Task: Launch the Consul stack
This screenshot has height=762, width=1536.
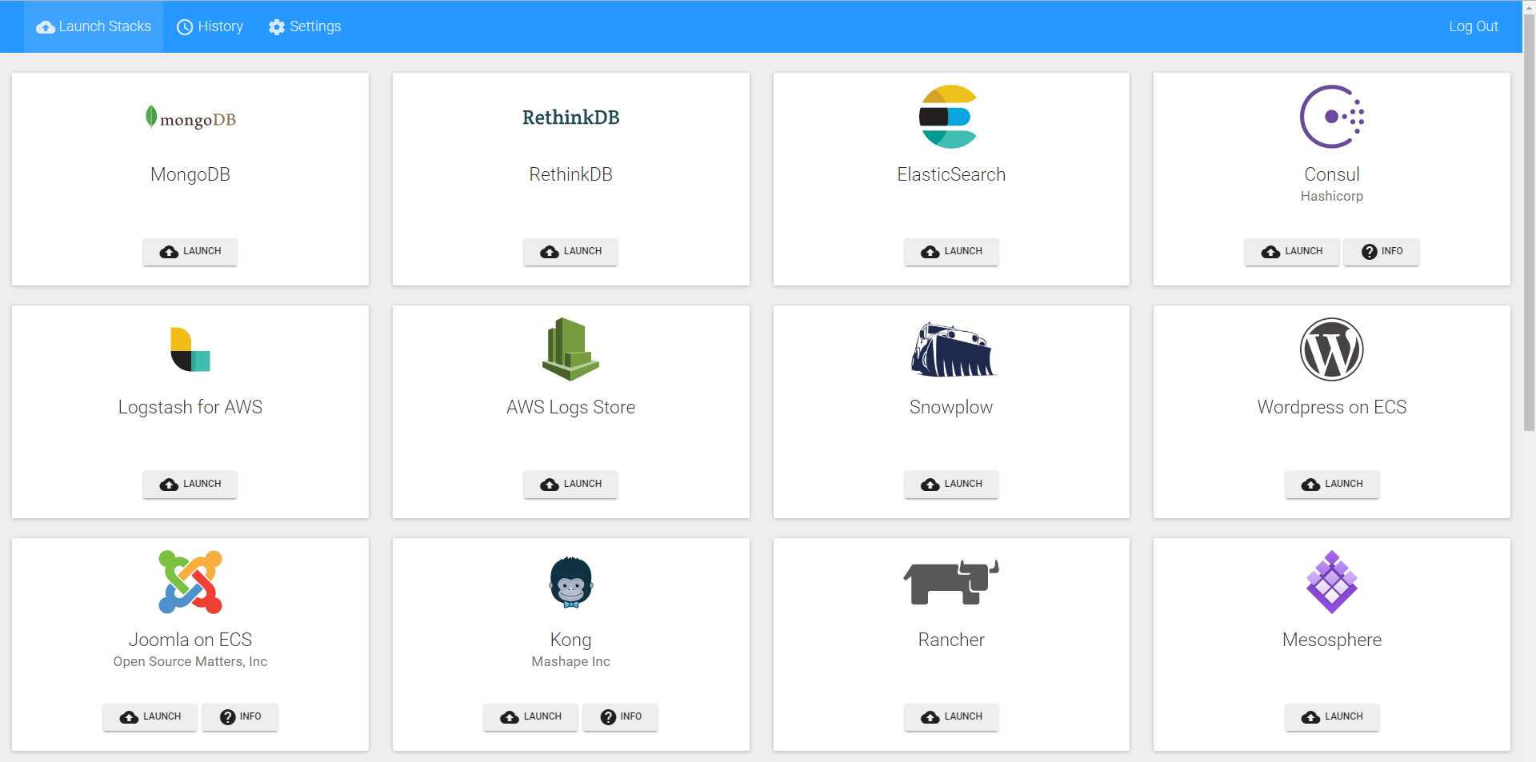Action: click(1292, 251)
